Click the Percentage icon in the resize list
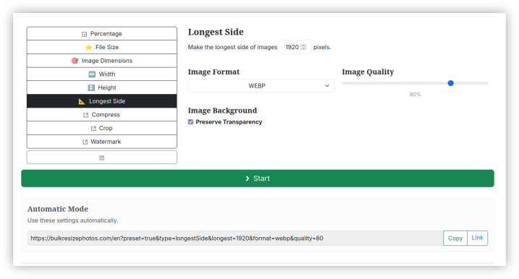Image resolution: width=519 pixels, height=279 pixels. pyautogui.click(x=85, y=34)
